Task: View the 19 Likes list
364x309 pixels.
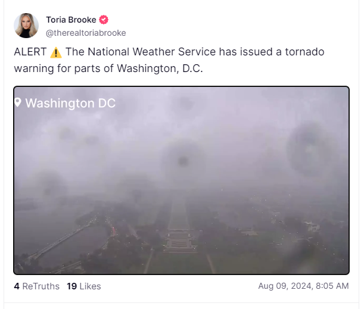Action: point(84,286)
